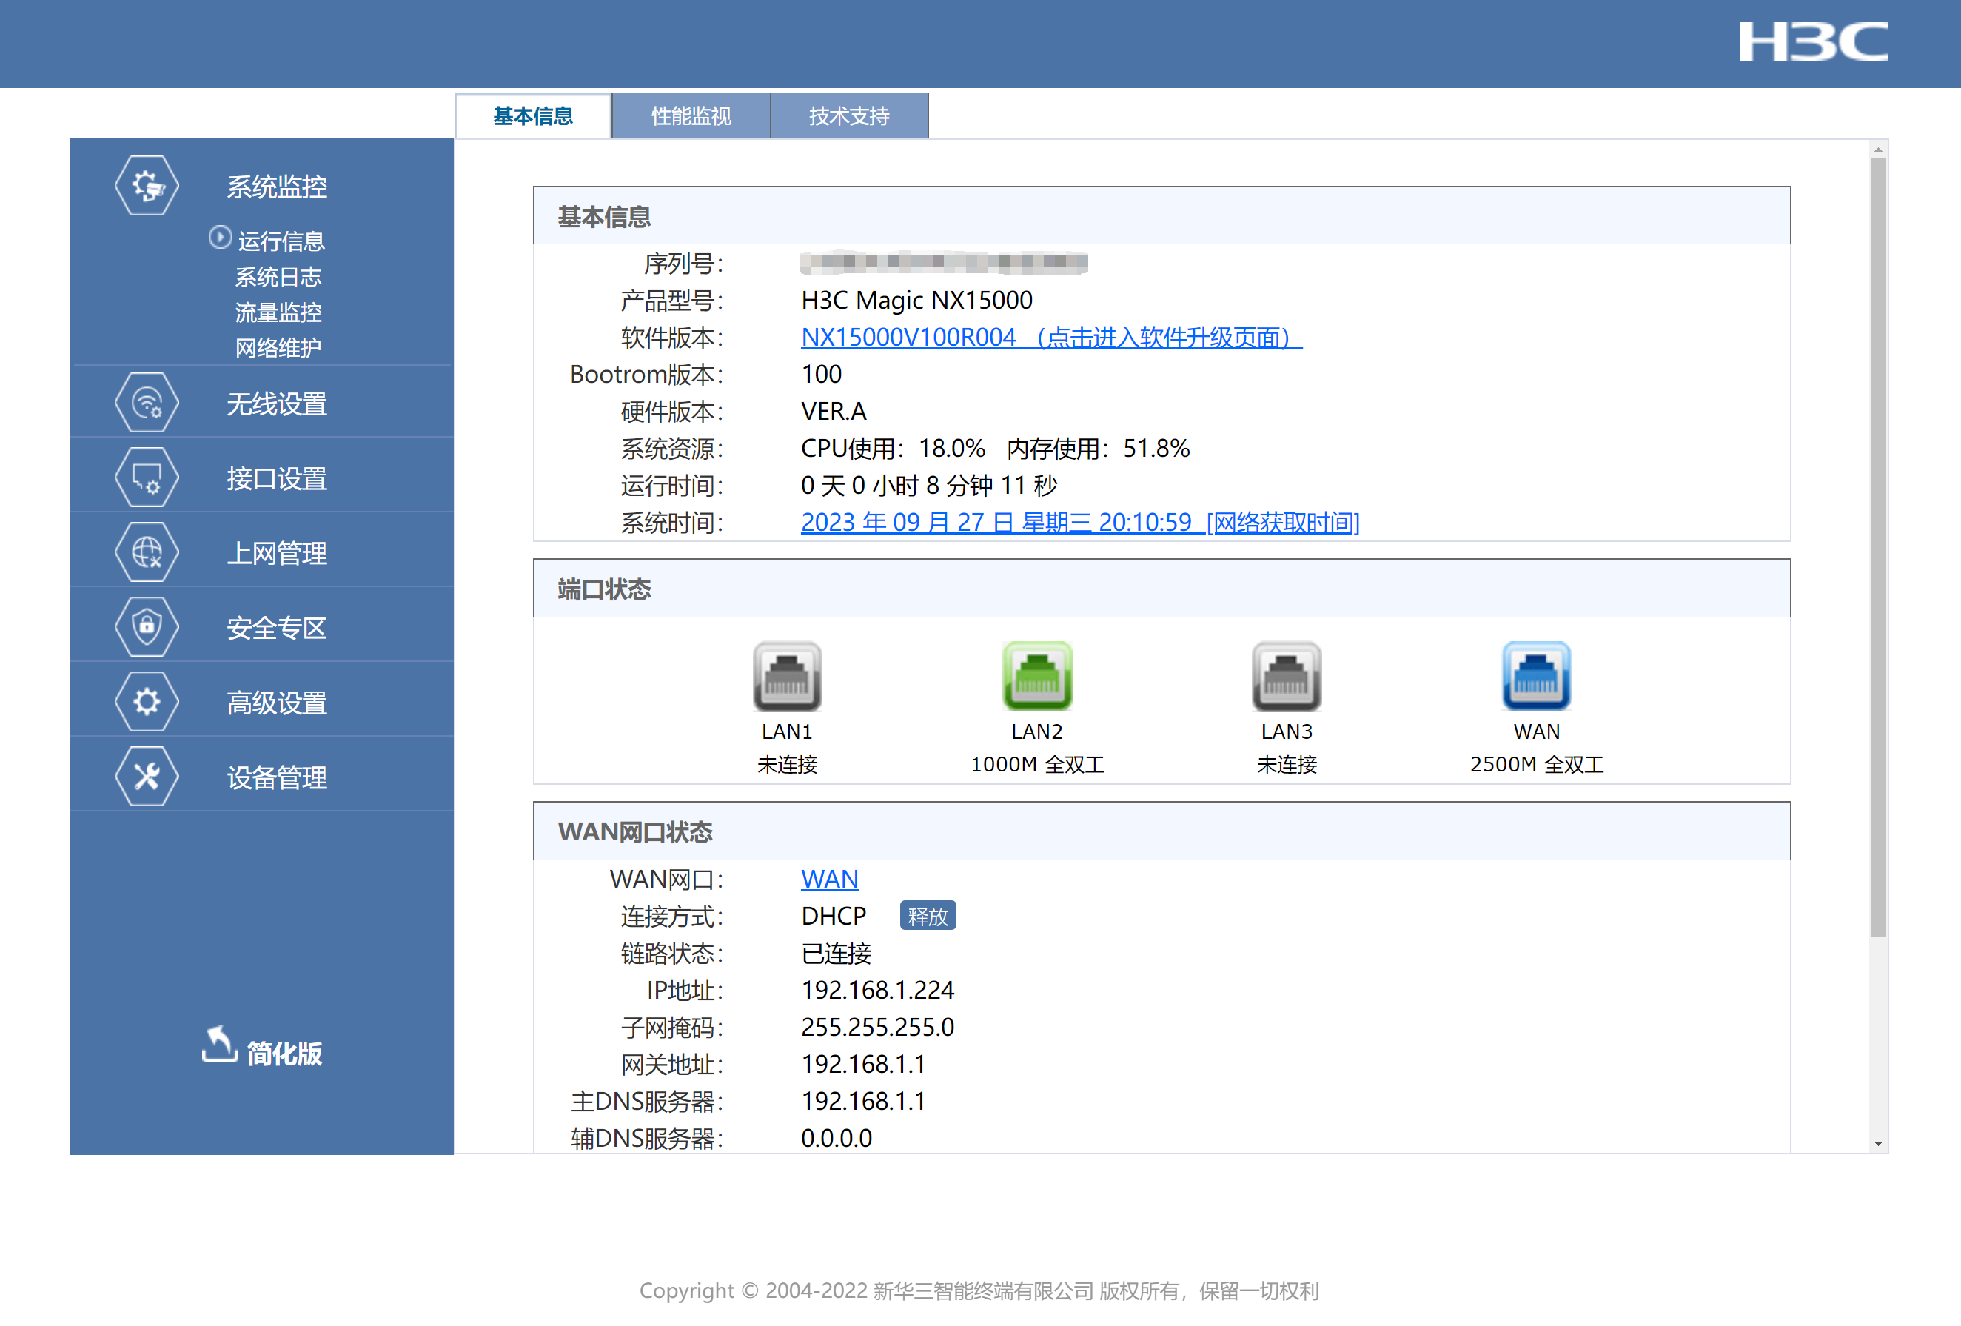Viewport: 1961px width, 1326px height.
Task: Open 网络维护 in the sidebar
Action: [x=278, y=348]
